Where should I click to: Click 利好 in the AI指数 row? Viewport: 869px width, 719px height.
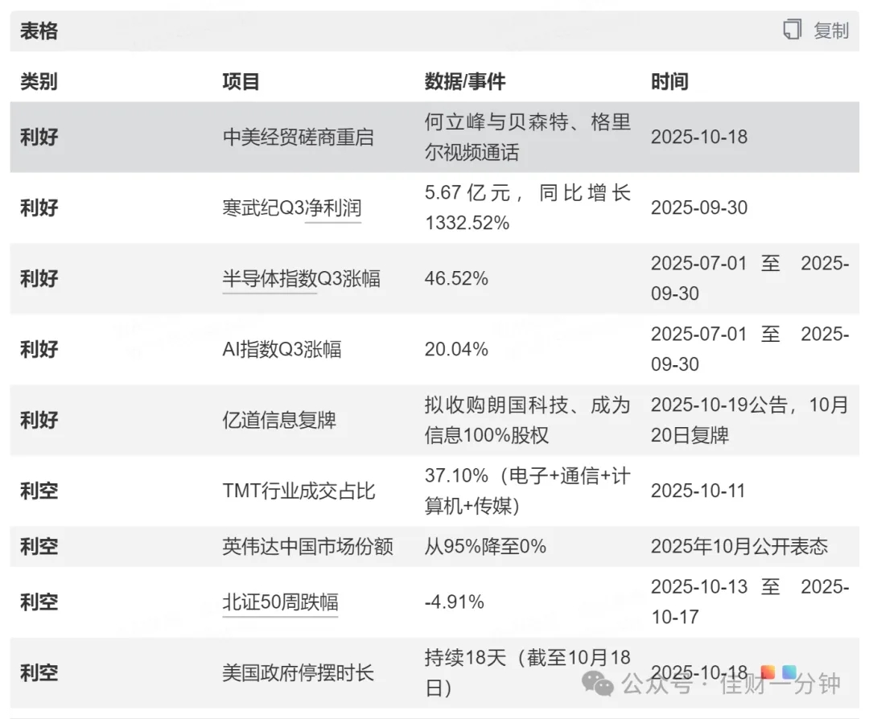pyautogui.click(x=39, y=349)
